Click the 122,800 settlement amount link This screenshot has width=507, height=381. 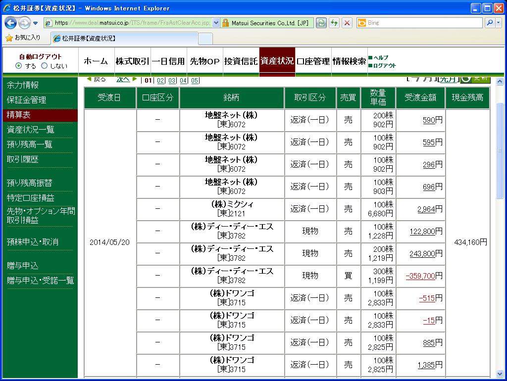tap(422, 231)
